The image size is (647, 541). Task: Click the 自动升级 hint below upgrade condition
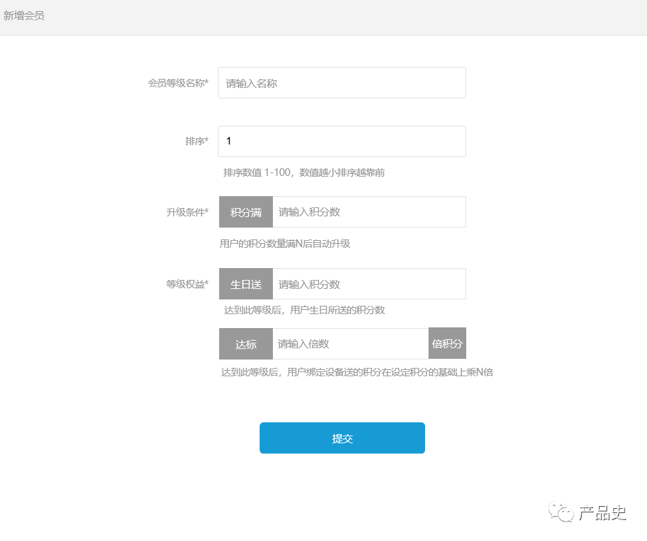285,244
